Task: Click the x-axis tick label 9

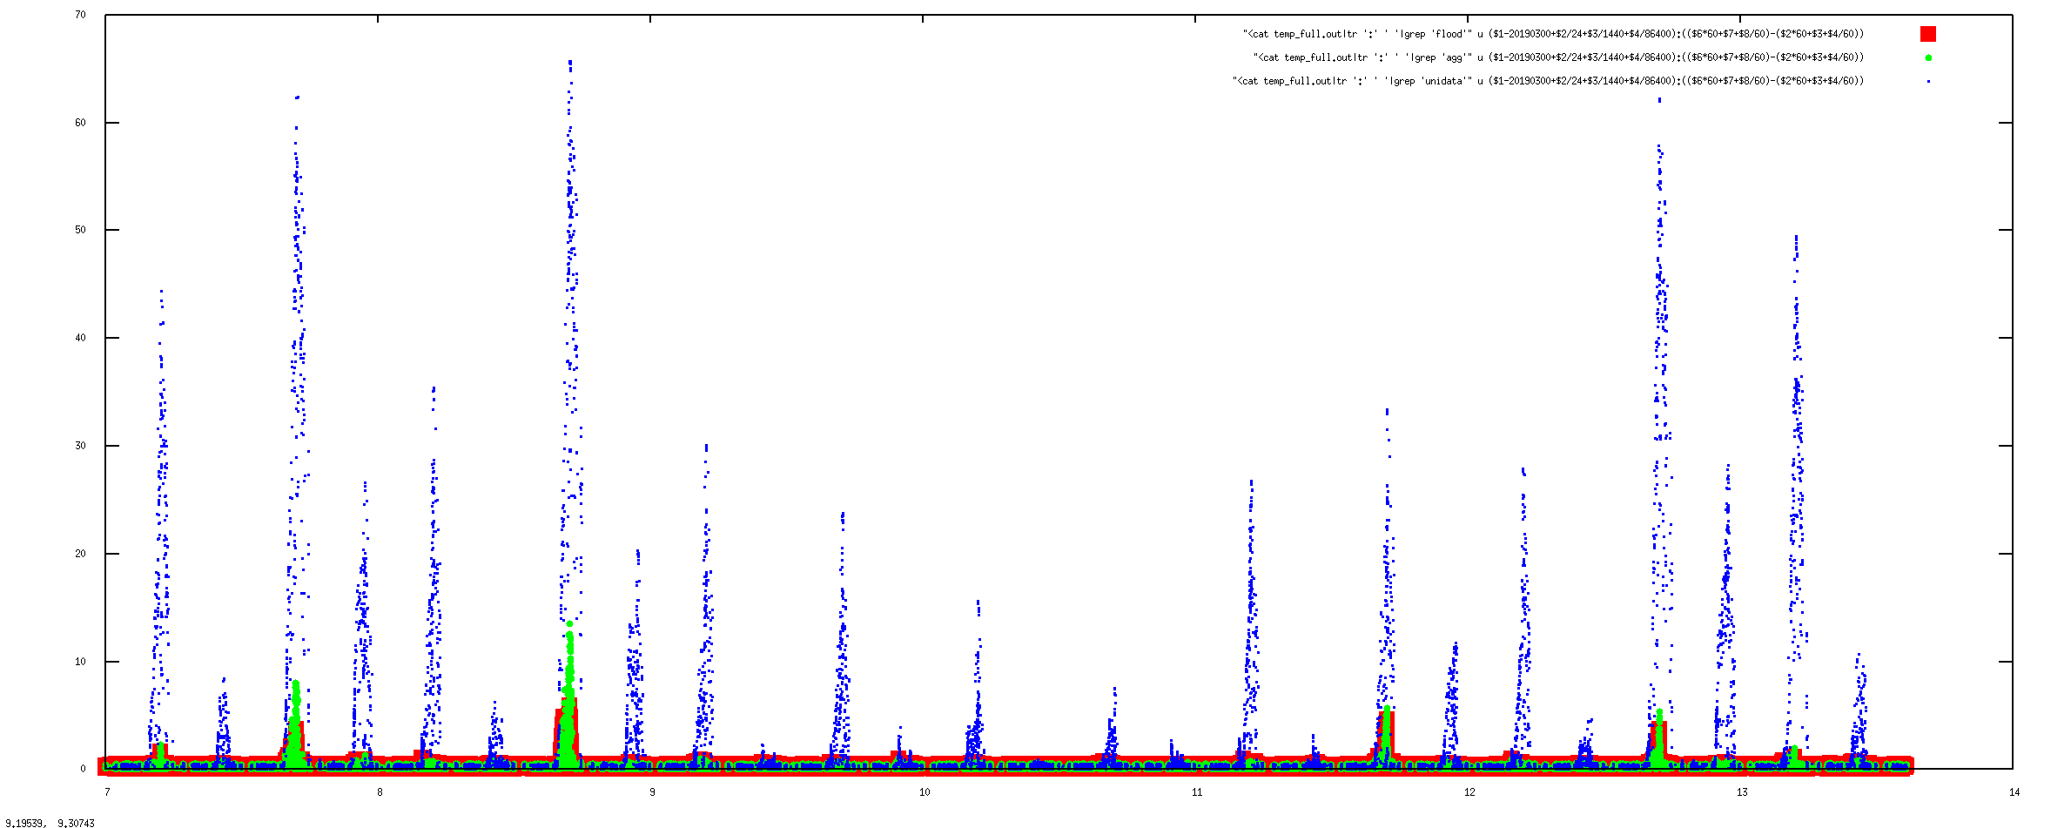Action: [652, 791]
